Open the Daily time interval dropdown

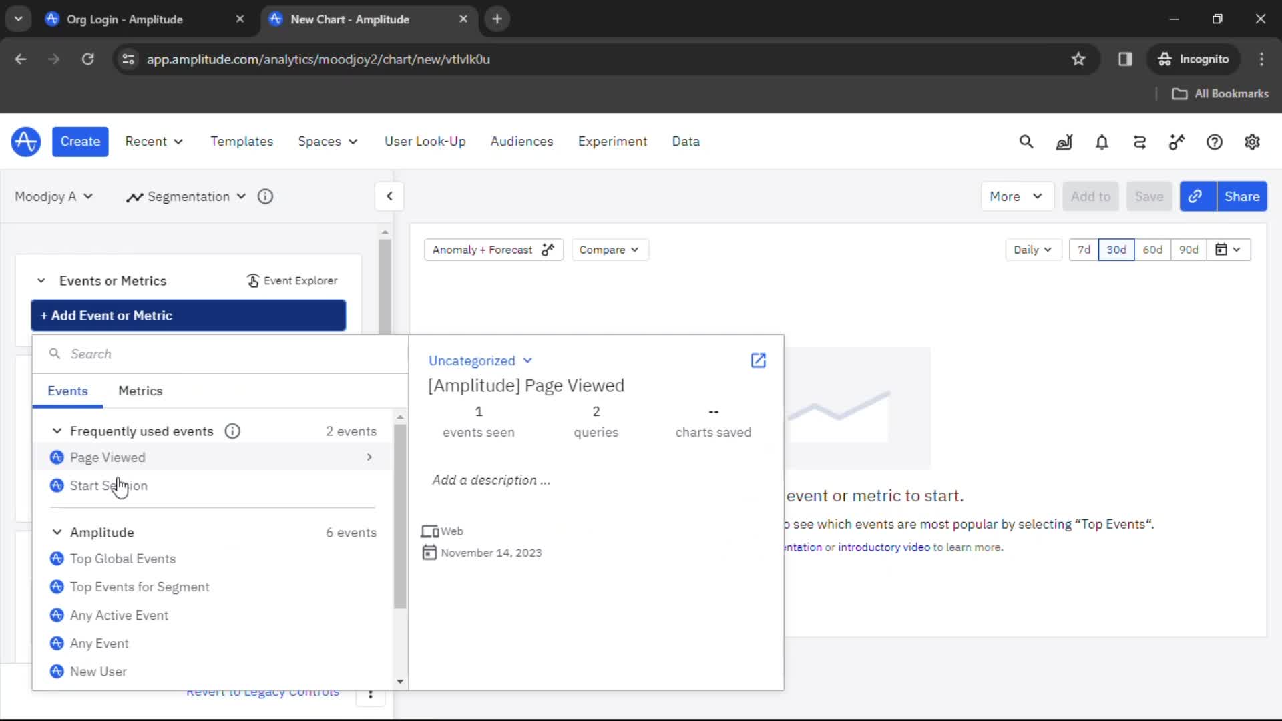[x=1031, y=249]
